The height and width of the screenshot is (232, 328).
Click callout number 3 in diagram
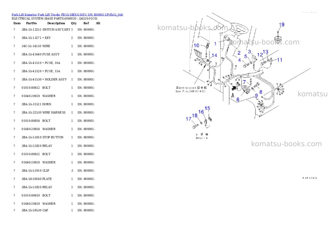point(249,52)
